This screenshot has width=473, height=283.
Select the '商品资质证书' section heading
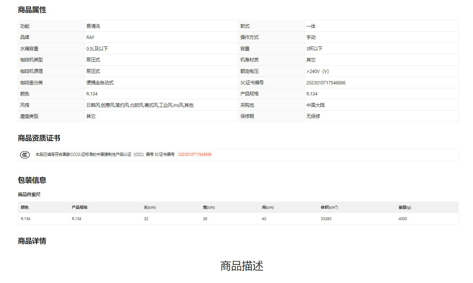(x=39, y=138)
